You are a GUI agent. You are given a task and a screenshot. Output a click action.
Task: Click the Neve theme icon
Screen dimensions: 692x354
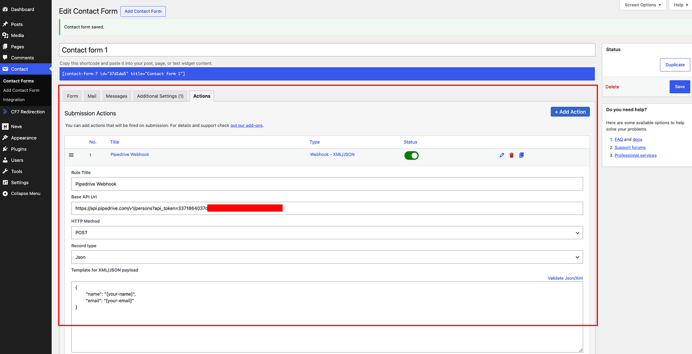(x=5, y=127)
